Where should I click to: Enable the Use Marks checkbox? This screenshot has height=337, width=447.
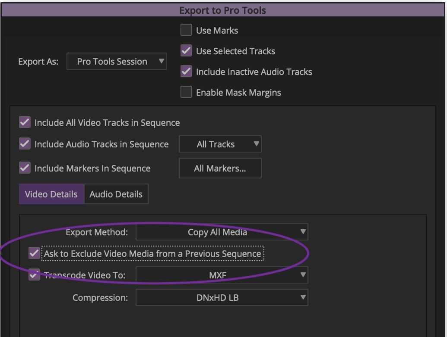pos(186,30)
